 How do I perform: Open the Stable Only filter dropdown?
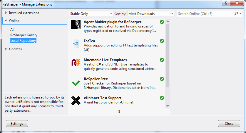pos(91,14)
